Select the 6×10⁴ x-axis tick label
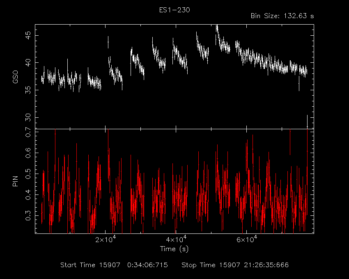Viewport: 349px width, 279px height. (247, 239)
